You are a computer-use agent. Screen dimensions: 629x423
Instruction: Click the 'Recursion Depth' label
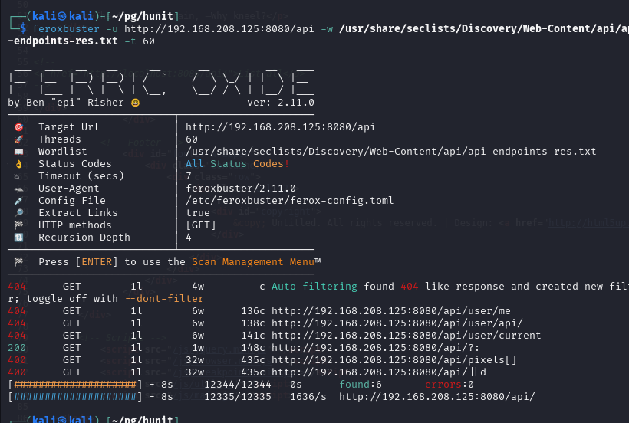pyautogui.click(x=84, y=238)
